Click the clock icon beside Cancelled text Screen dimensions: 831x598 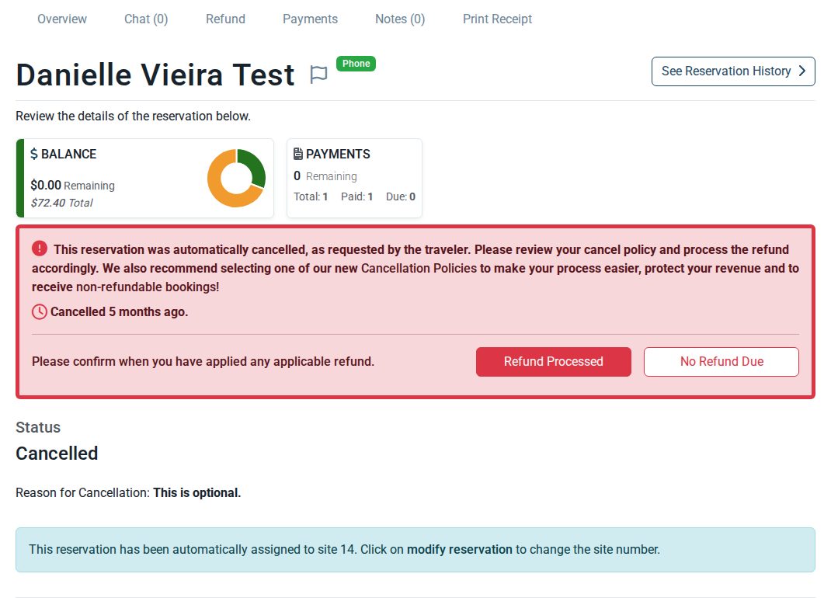39,311
